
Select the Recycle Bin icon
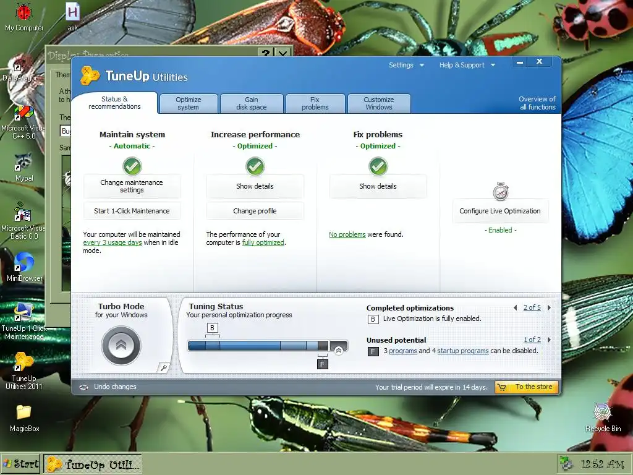coord(603,418)
